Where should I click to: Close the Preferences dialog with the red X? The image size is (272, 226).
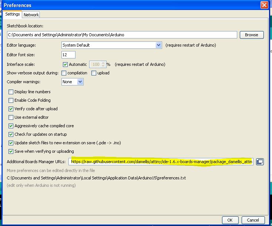tap(264, 5)
